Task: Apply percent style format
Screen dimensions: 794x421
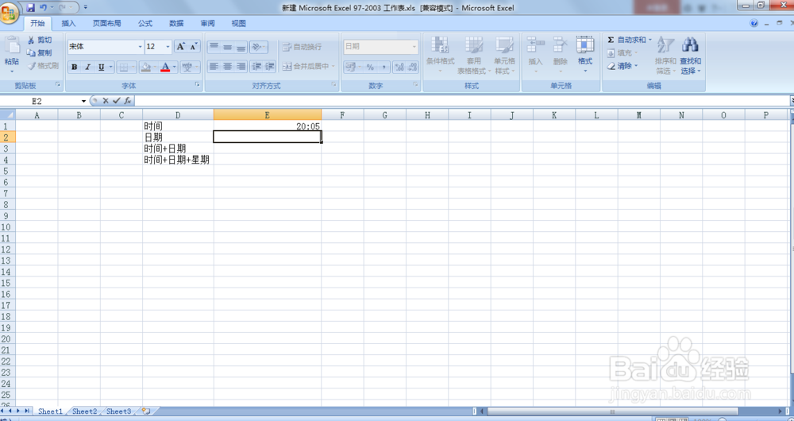Action: [x=370, y=67]
